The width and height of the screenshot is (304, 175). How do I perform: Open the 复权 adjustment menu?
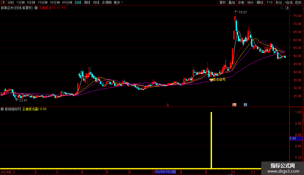tap(222, 2)
